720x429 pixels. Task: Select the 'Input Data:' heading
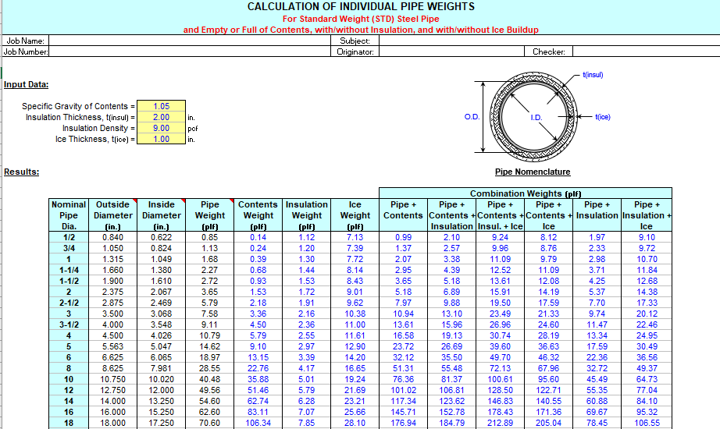27,84
